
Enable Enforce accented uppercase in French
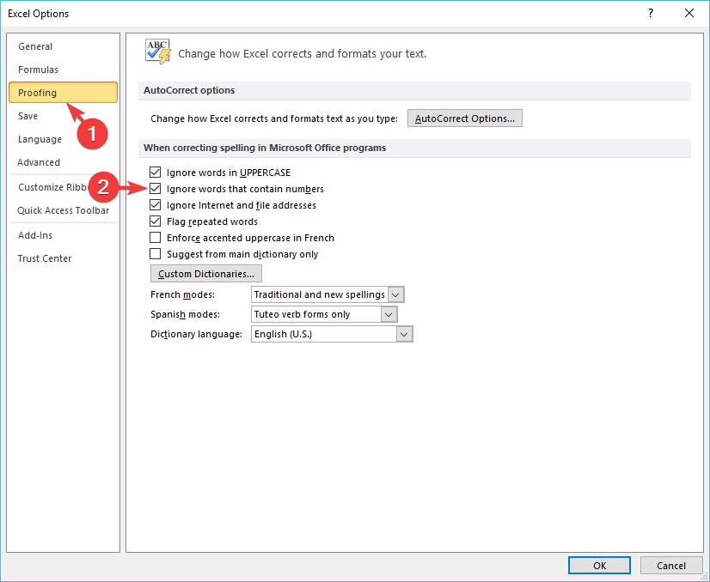pyautogui.click(x=156, y=238)
